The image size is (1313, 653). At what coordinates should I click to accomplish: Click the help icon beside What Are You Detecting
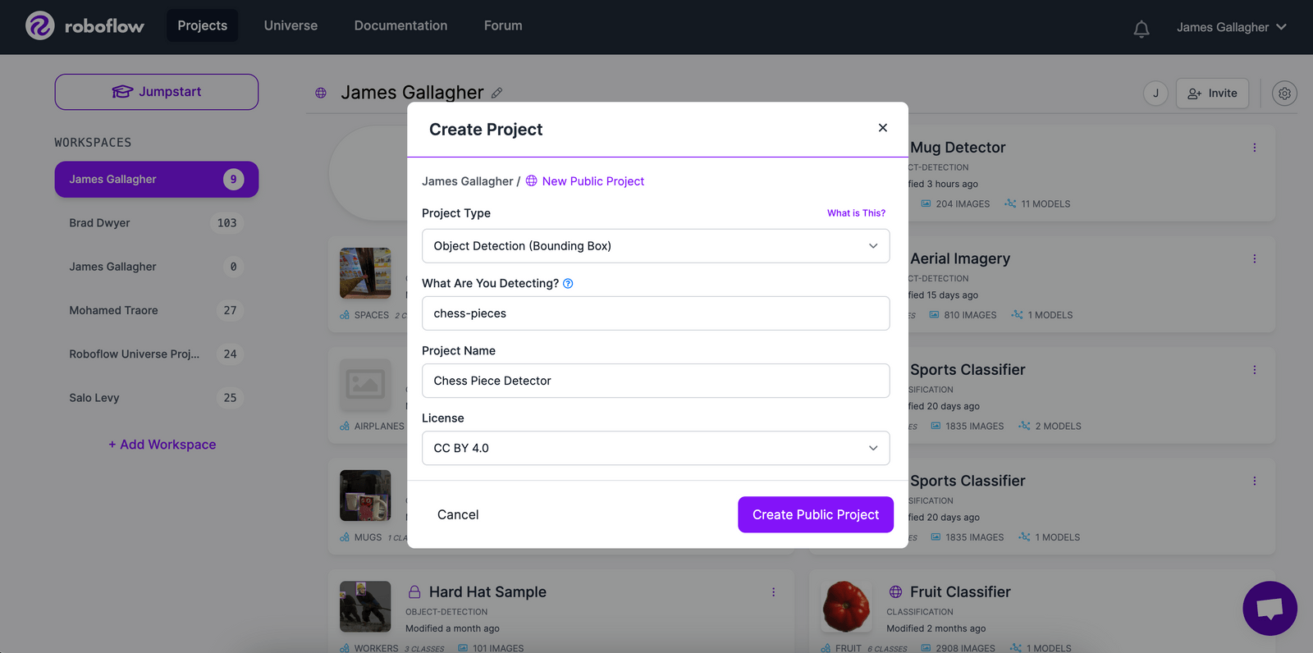(x=568, y=284)
